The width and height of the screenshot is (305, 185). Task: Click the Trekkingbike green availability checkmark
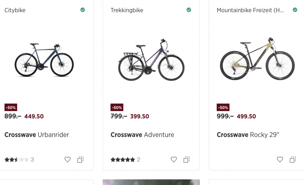[189, 10]
